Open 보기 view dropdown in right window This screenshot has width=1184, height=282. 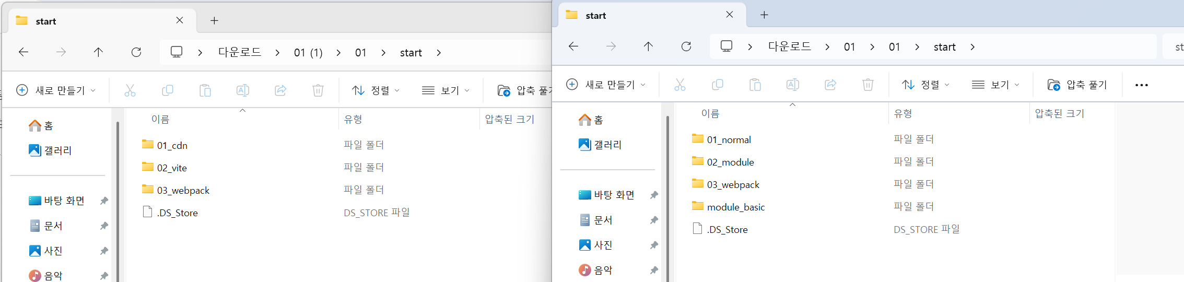pos(995,85)
